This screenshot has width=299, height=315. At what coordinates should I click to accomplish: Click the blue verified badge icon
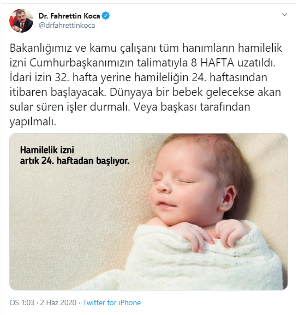click(x=106, y=16)
